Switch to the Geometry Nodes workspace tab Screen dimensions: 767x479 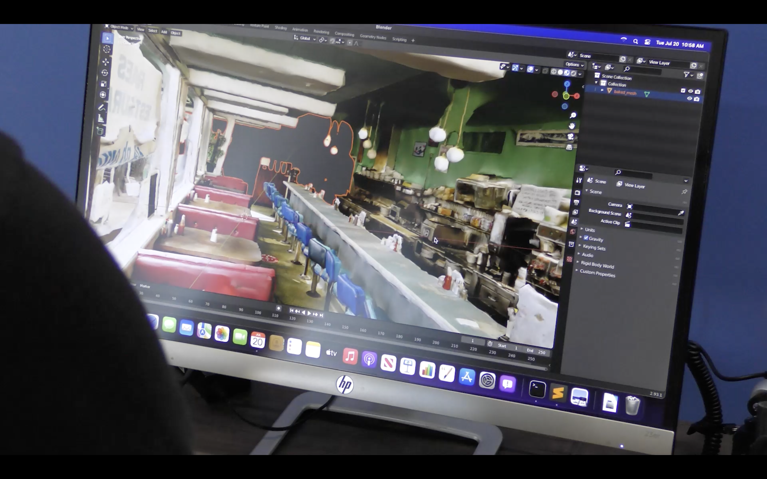tap(373, 37)
